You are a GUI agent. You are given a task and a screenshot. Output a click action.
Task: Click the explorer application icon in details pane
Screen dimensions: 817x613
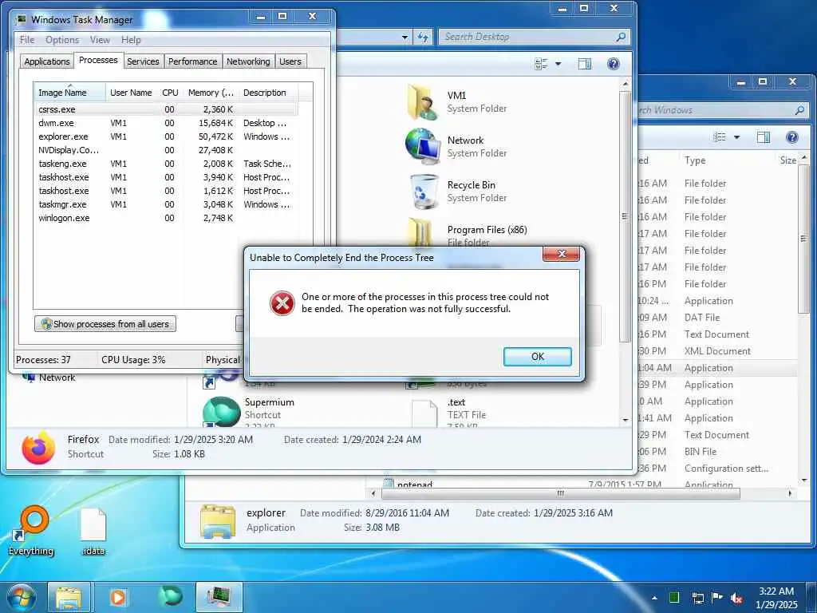(218, 520)
